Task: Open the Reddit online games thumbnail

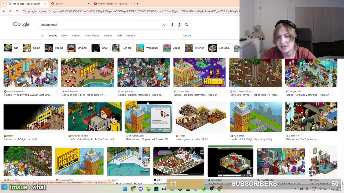Action: click(201, 117)
